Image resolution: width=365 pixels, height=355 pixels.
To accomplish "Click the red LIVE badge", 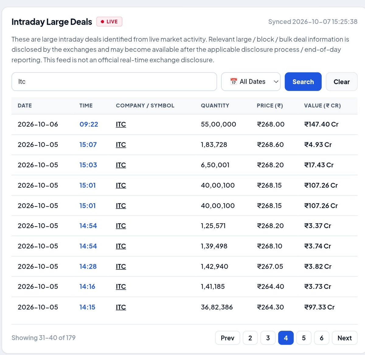I will click(109, 22).
